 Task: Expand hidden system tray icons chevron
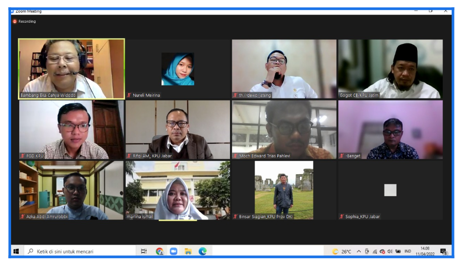(359, 252)
